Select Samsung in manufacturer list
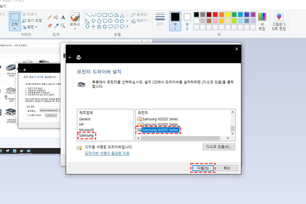 tap(86, 135)
